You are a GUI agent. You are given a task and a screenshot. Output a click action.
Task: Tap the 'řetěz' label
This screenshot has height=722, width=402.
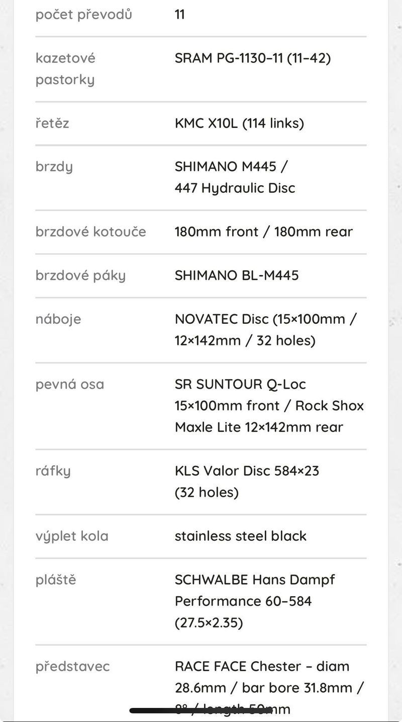52,123
